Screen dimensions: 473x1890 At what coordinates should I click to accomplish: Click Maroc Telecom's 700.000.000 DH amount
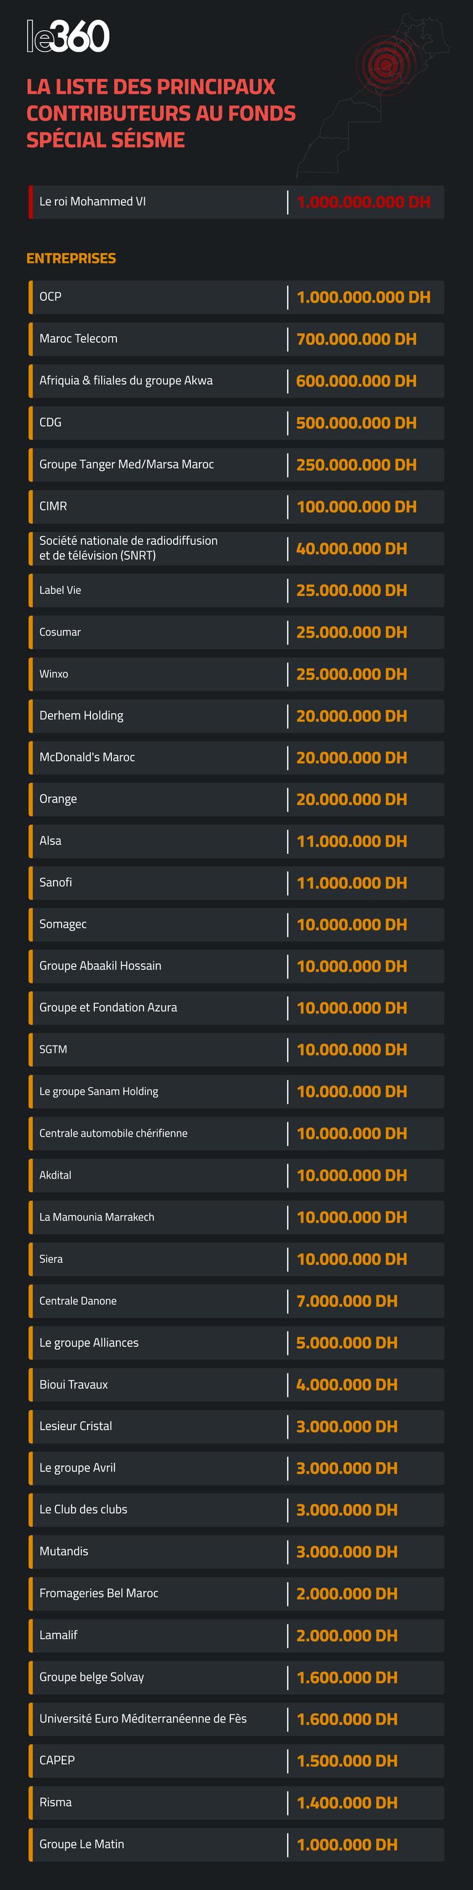[357, 339]
